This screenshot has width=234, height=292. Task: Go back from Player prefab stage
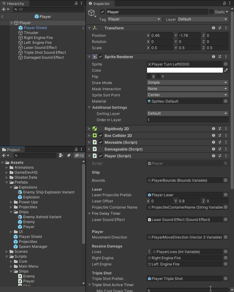[x=2, y=17]
